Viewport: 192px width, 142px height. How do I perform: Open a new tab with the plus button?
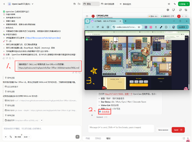click(x=125, y=4)
